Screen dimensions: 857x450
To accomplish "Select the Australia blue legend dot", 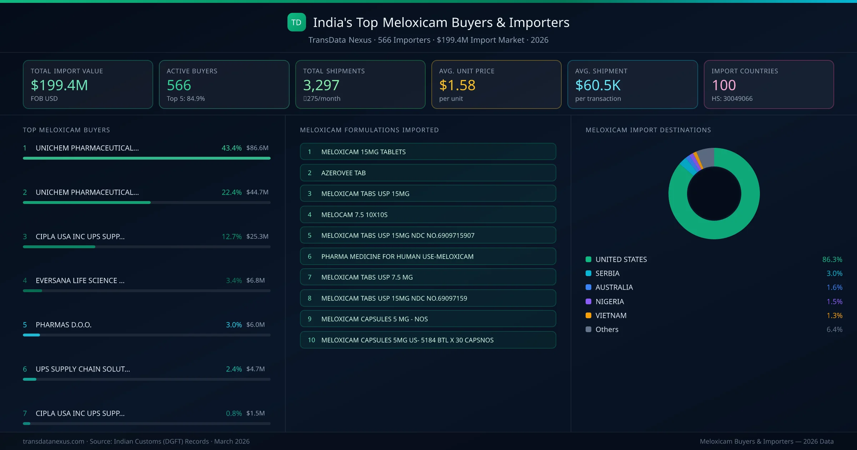I will click(588, 287).
